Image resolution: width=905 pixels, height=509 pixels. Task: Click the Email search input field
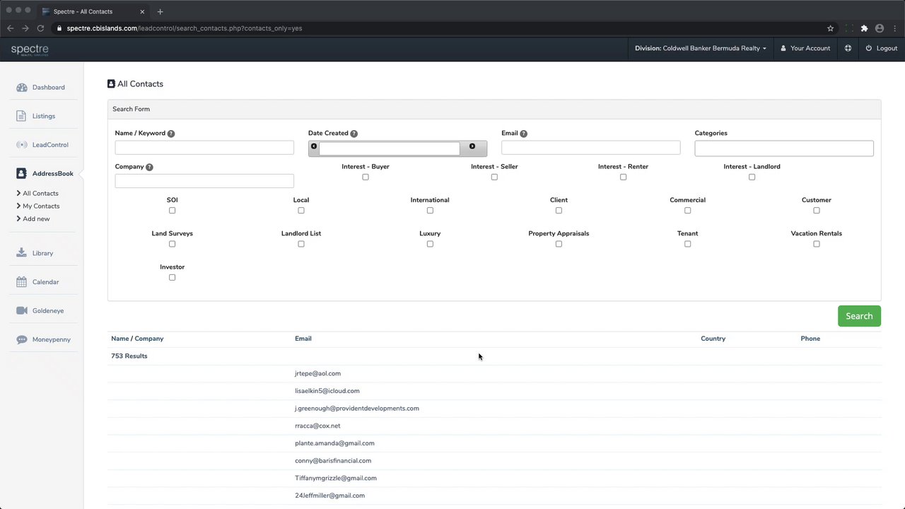pyautogui.click(x=591, y=147)
